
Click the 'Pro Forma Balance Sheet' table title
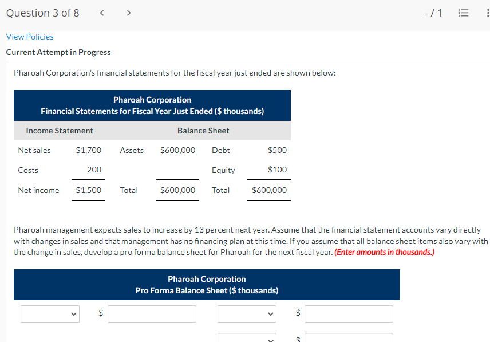207,290
